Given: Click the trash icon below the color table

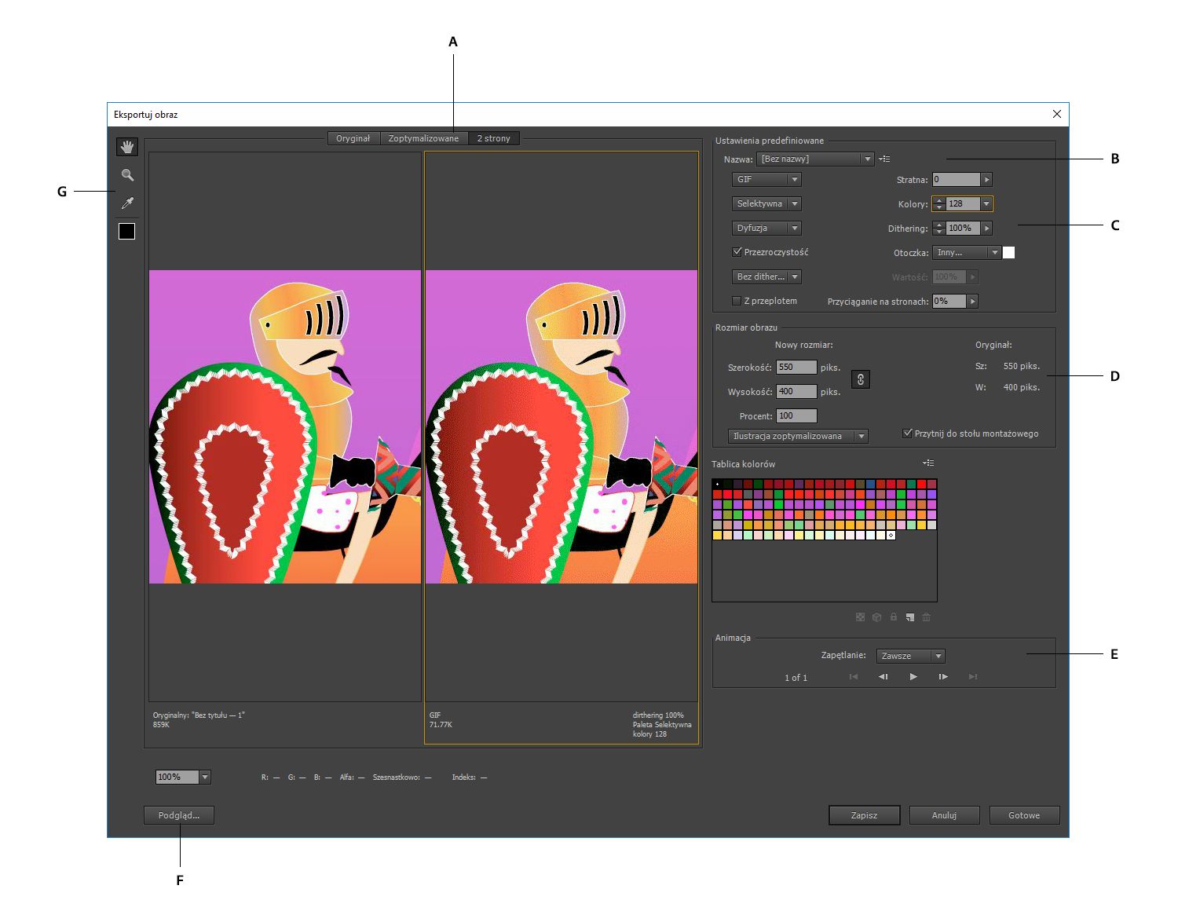Looking at the screenshot, I should click(926, 617).
